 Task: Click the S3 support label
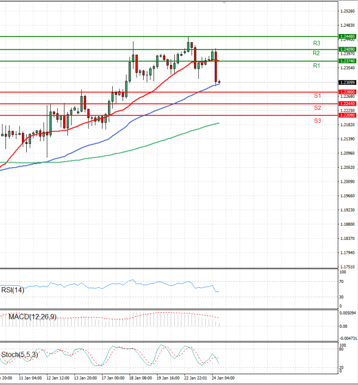pyautogui.click(x=317, y=121)
